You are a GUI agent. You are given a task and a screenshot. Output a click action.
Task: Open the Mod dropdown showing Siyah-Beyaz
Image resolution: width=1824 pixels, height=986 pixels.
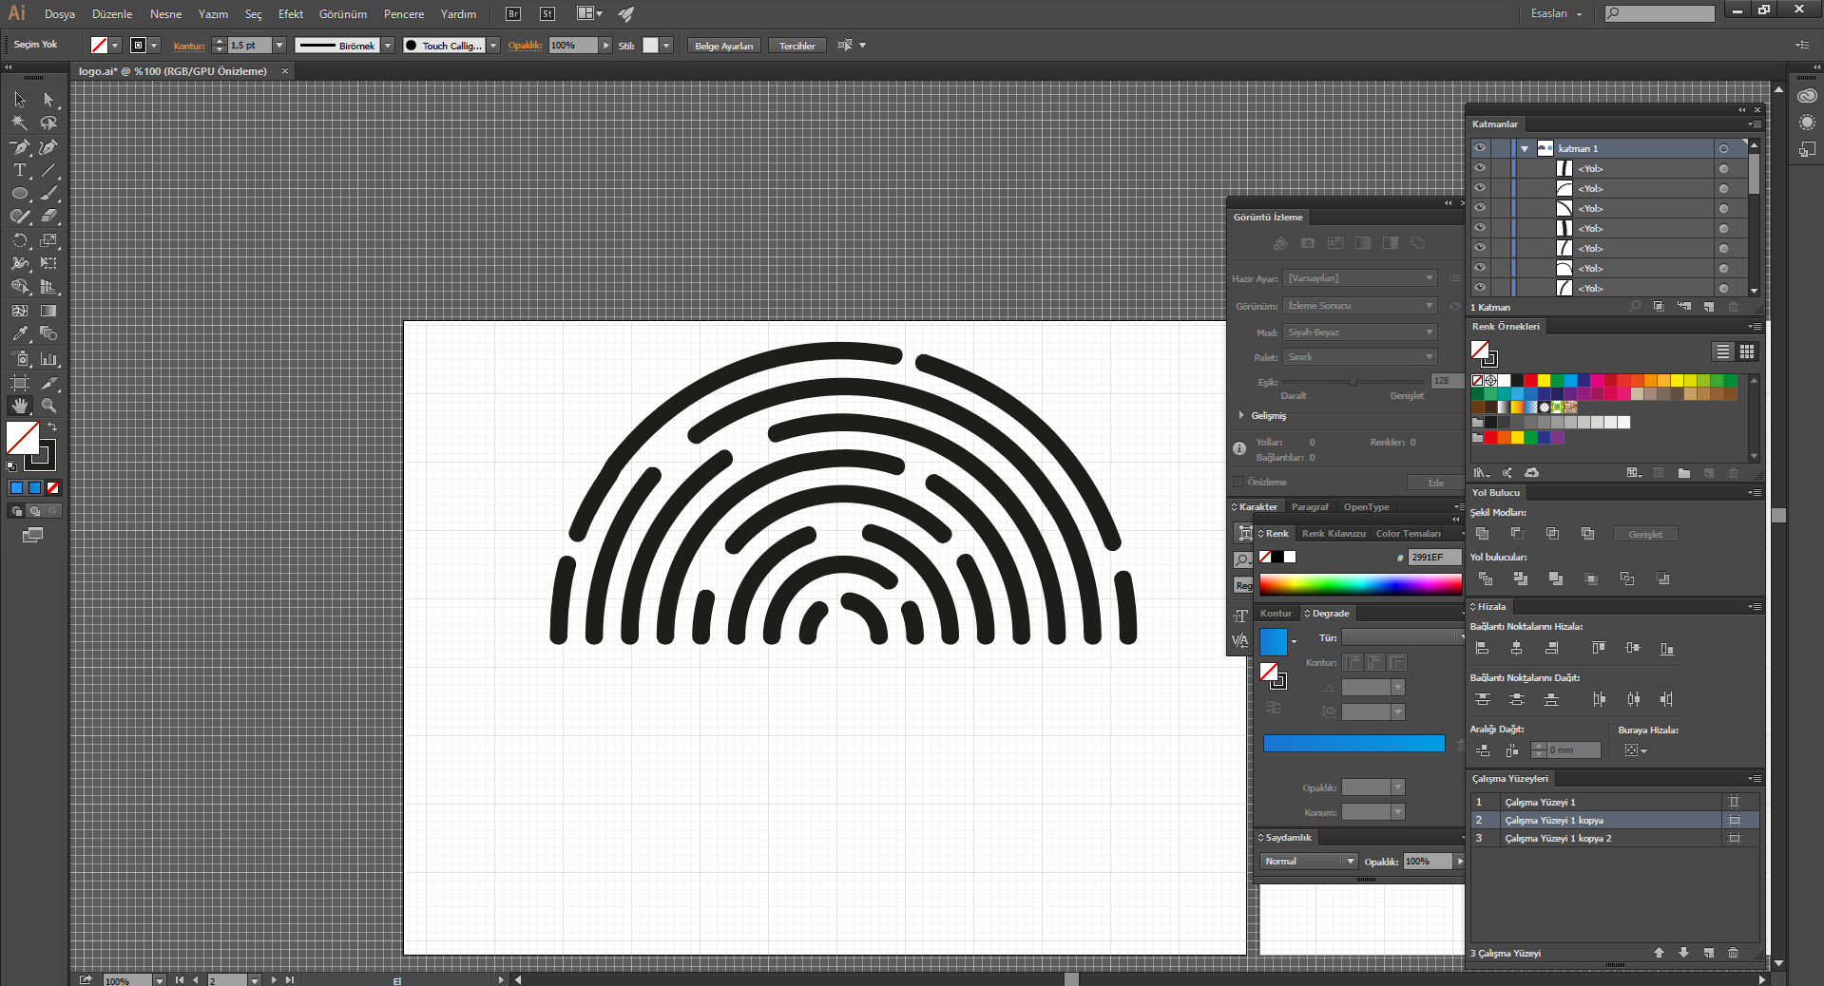click(x=1359, y=332)
